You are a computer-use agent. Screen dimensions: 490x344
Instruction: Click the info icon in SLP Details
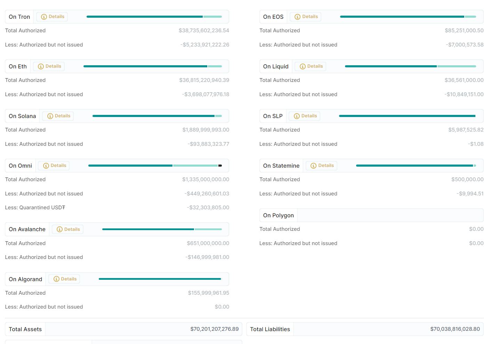point(297,116)
